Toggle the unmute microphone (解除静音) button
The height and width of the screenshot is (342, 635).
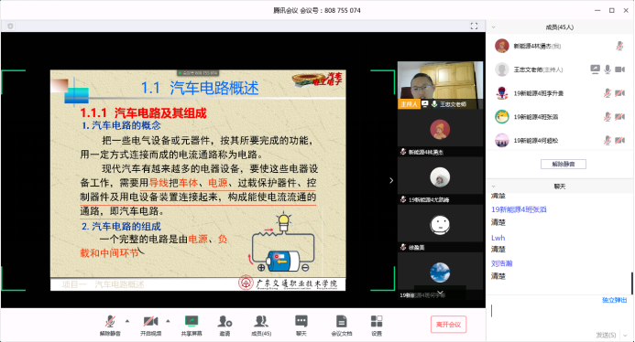[x=110, y=321]
